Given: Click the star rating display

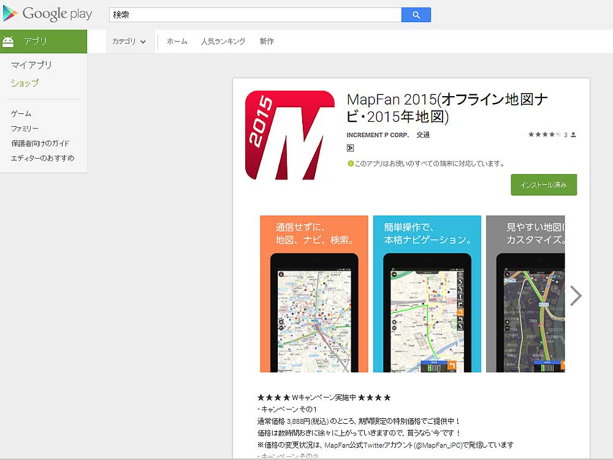Looking at the screenshot, I should point(544,135).
